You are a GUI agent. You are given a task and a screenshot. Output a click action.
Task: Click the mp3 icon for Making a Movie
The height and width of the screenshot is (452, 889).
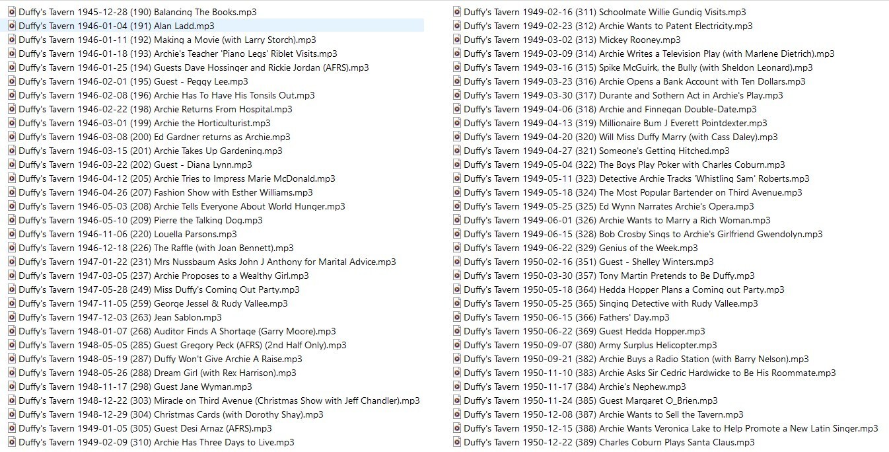point(12,40)
